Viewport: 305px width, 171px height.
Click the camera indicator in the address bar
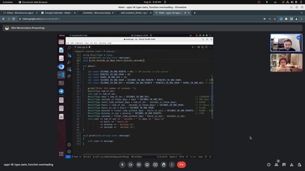(x=264, y=19)
